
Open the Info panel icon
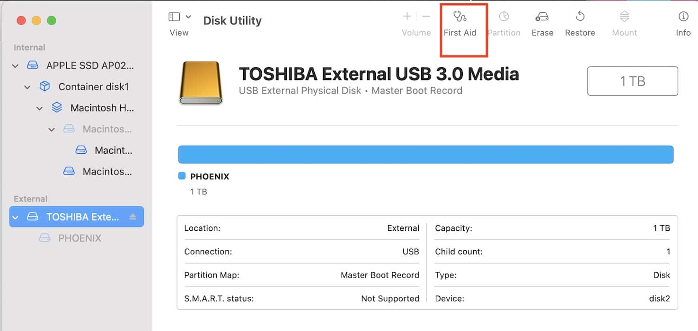[683, 18]
